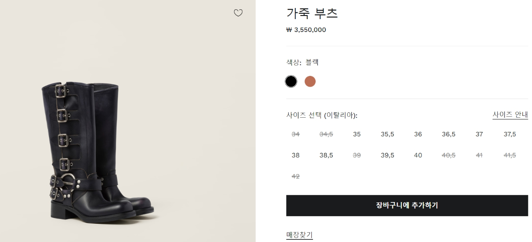
Task: Choose size 39,5
Action: [x=387, y=155]
